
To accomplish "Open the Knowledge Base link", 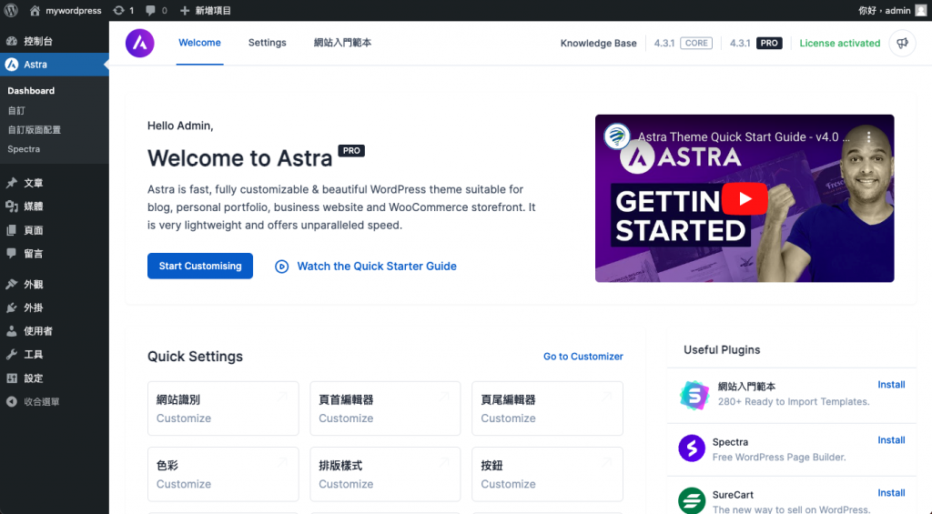I will (598, 43).
